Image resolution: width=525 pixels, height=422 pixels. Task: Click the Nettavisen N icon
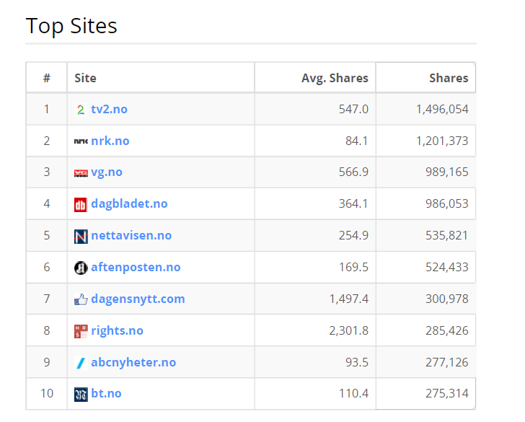[x=81, y=237]
